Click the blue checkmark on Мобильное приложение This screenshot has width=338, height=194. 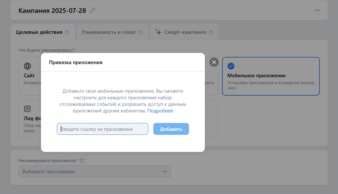[231, 66]
